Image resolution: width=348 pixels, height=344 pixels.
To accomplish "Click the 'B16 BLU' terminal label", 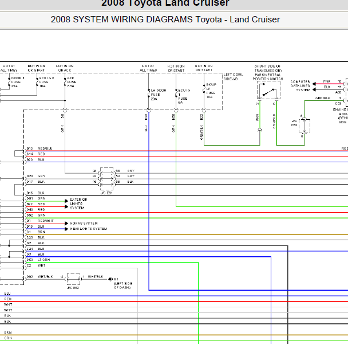I will tap(35, 226).
